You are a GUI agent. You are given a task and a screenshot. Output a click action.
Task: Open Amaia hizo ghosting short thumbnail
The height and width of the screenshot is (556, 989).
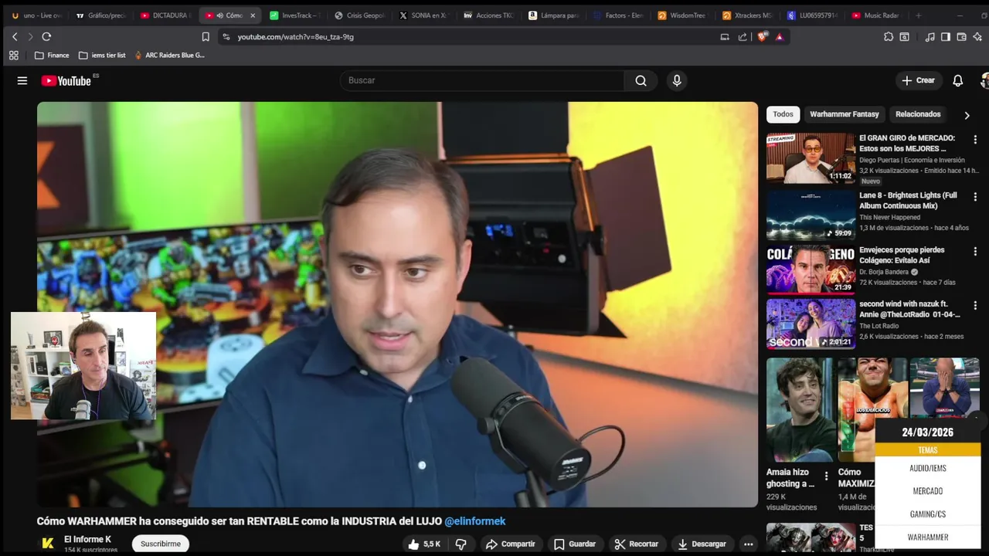800,409
